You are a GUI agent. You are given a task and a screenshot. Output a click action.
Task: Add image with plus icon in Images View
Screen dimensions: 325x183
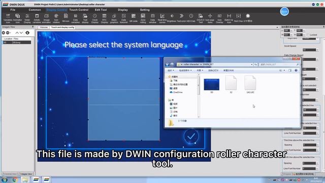(x=4, y=33)
